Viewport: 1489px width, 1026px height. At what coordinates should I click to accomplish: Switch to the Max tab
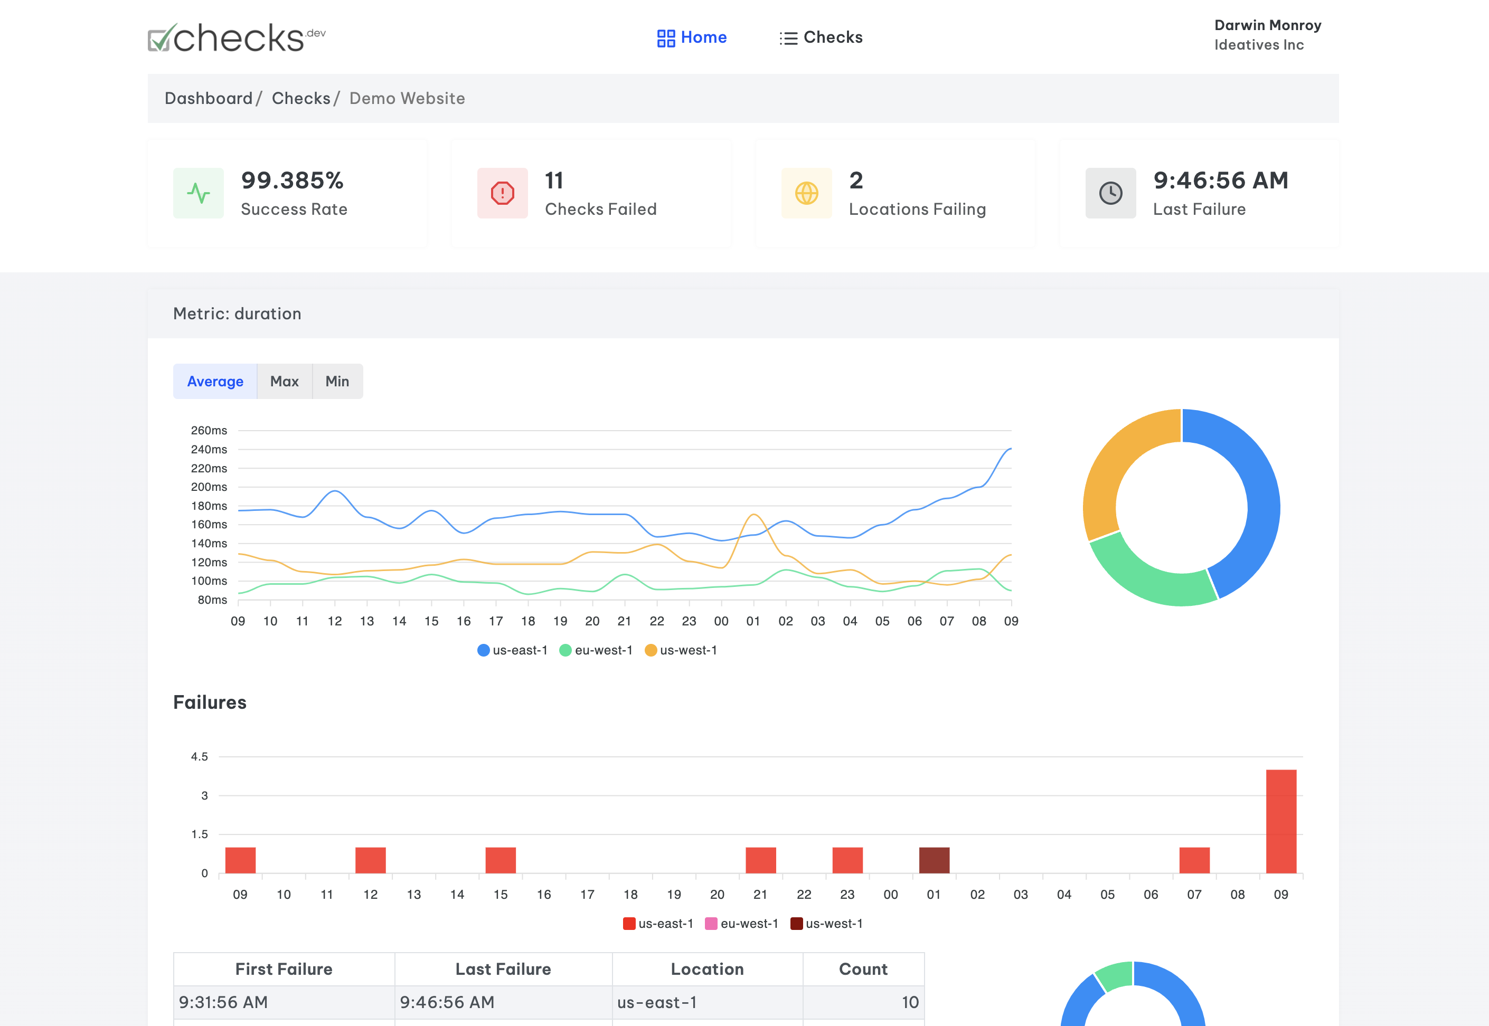point(284,381)
